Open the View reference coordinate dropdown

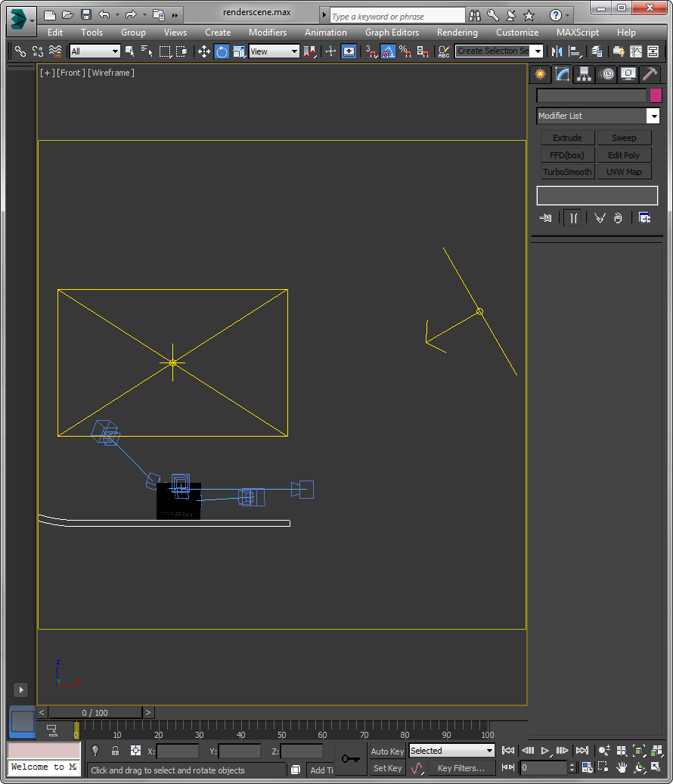274,51
